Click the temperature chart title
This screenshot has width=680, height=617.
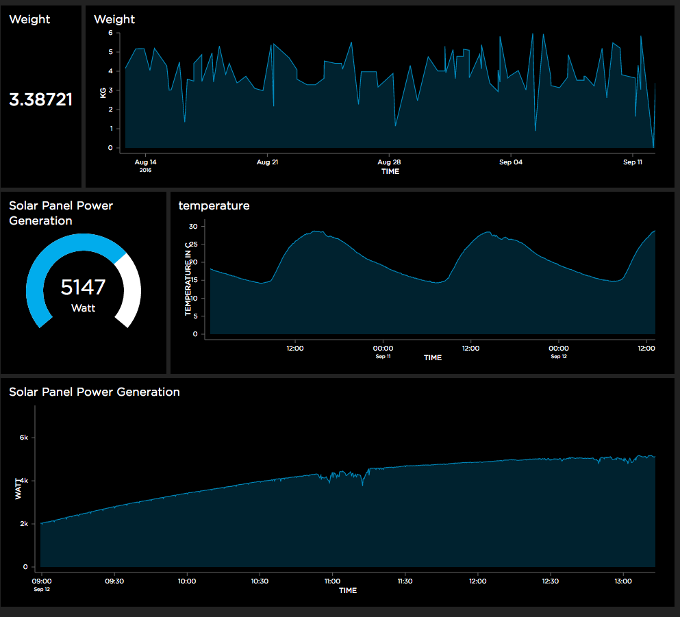click(214, 205)
